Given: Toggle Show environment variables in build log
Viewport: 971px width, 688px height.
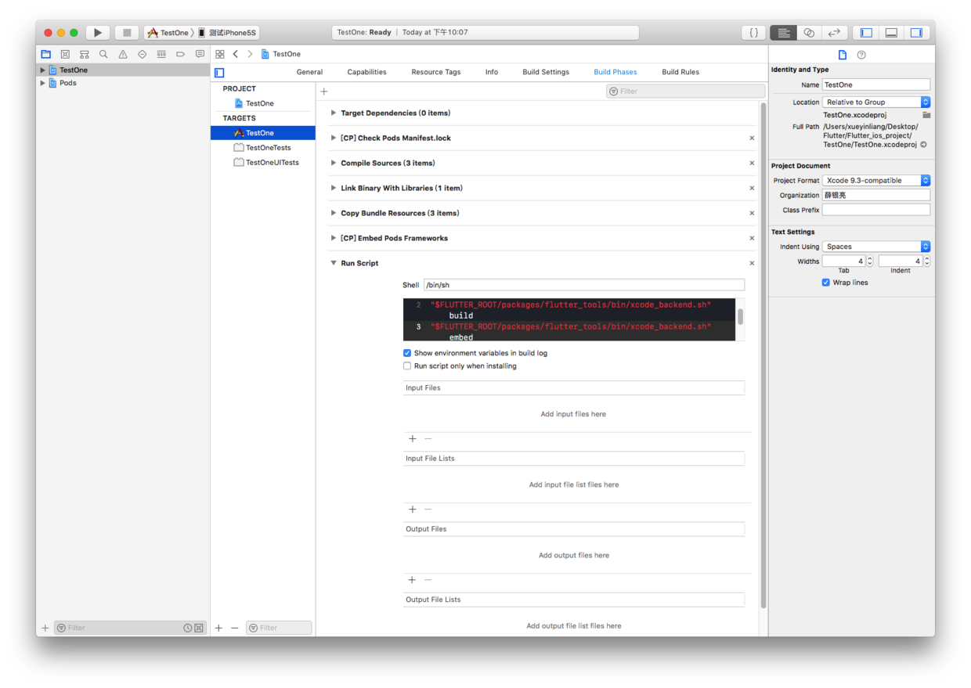Looking at the screenshot, I should [x=407, y=353].
